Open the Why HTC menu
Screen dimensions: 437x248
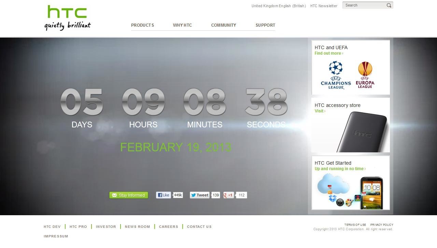182,25
